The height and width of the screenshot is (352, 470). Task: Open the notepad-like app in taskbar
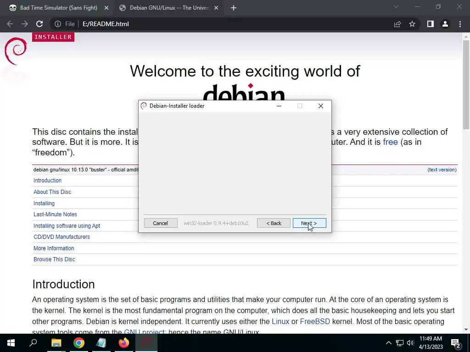pyautogui.click(x=101, y=343)
